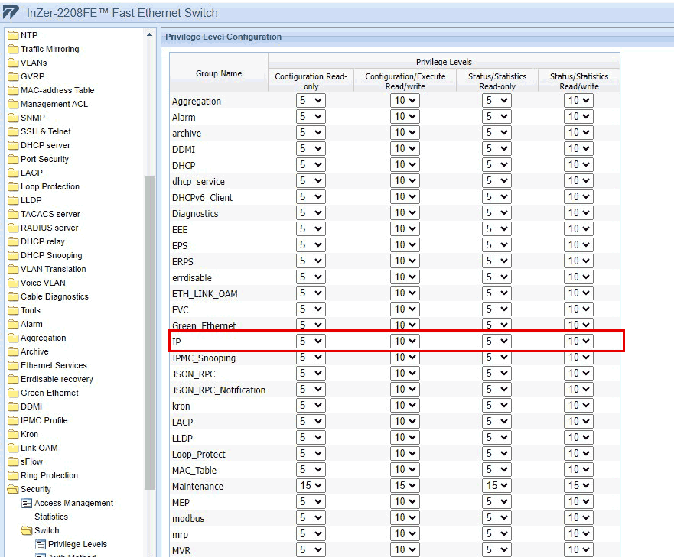Click the open Security folder icon

(13, 489)
